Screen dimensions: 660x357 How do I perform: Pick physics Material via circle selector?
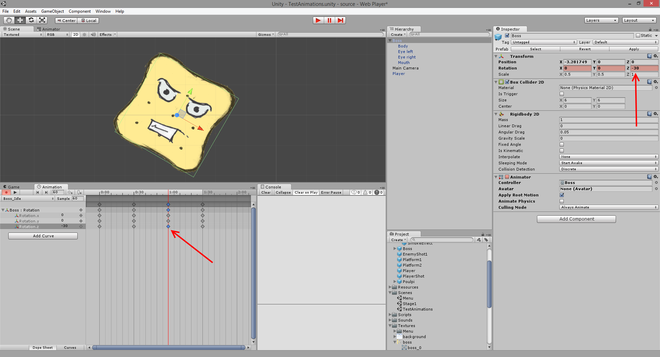pos(656,88)
